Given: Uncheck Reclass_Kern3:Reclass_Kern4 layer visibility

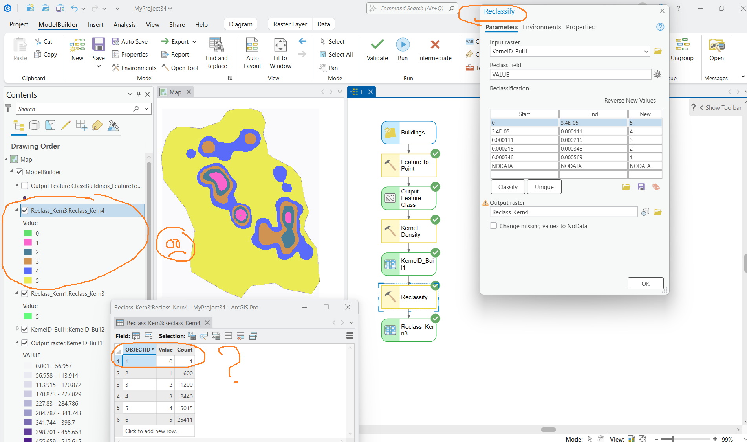Looking at the screenshot, I should (x=25, y=210).
